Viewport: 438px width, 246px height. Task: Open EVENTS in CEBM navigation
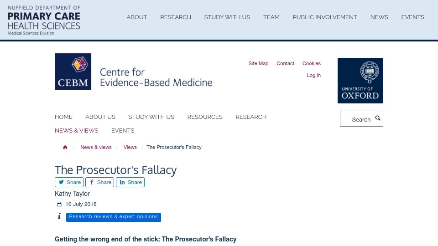pos(123,131)
